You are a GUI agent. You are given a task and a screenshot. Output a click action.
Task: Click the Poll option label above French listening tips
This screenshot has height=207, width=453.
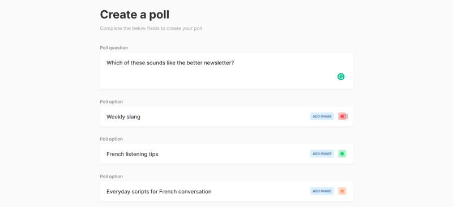pos(111,139)
